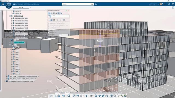Adjust the 0mm value spinner arrows
The width and height of the screenshot is (175, 98).
(68, 35)
